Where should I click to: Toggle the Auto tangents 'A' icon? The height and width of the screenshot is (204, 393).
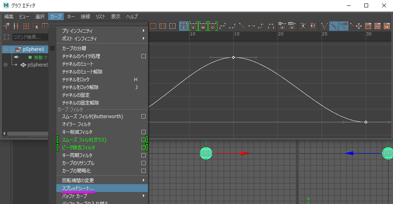[x=183, y=26]
